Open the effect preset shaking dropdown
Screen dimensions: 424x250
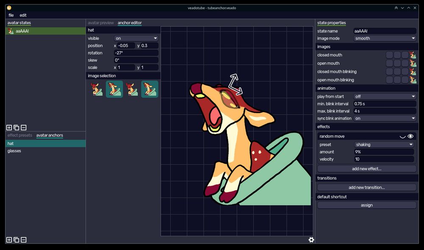point(384,144)
